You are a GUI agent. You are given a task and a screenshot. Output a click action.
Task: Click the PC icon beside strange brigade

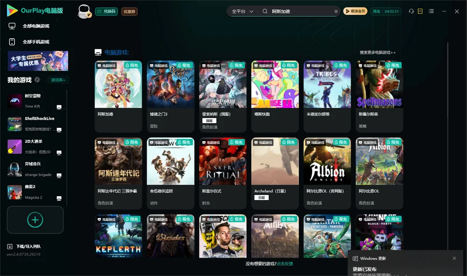59,175
